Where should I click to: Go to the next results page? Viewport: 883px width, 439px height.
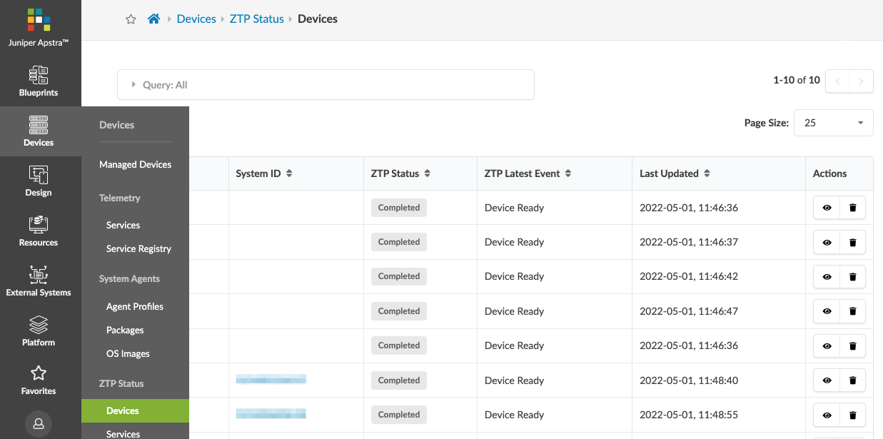click(x=861, y=81)
